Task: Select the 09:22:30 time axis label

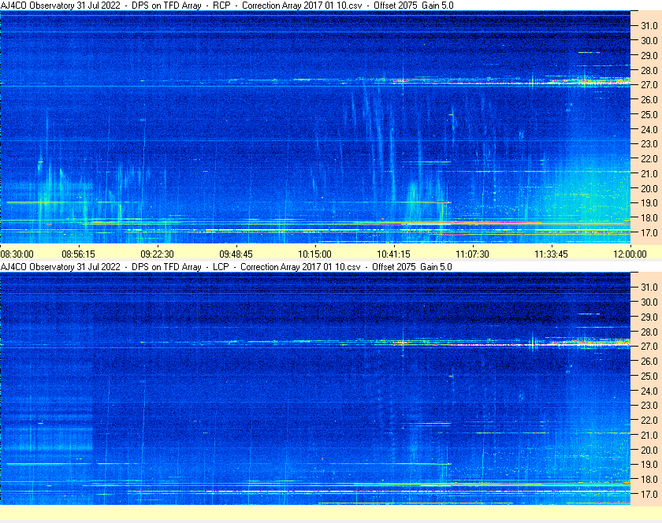Action: click(157, 254)
